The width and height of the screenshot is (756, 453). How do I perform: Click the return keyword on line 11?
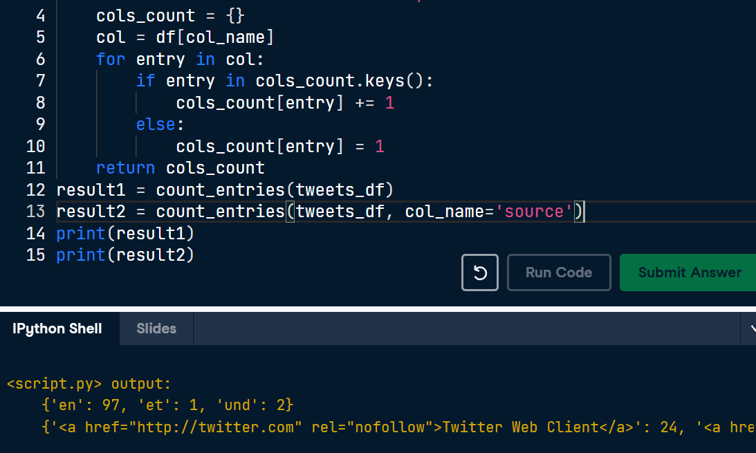125,167
